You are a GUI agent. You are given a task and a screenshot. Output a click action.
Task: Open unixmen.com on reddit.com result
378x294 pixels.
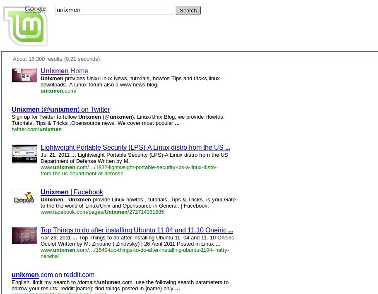[53, 275]
